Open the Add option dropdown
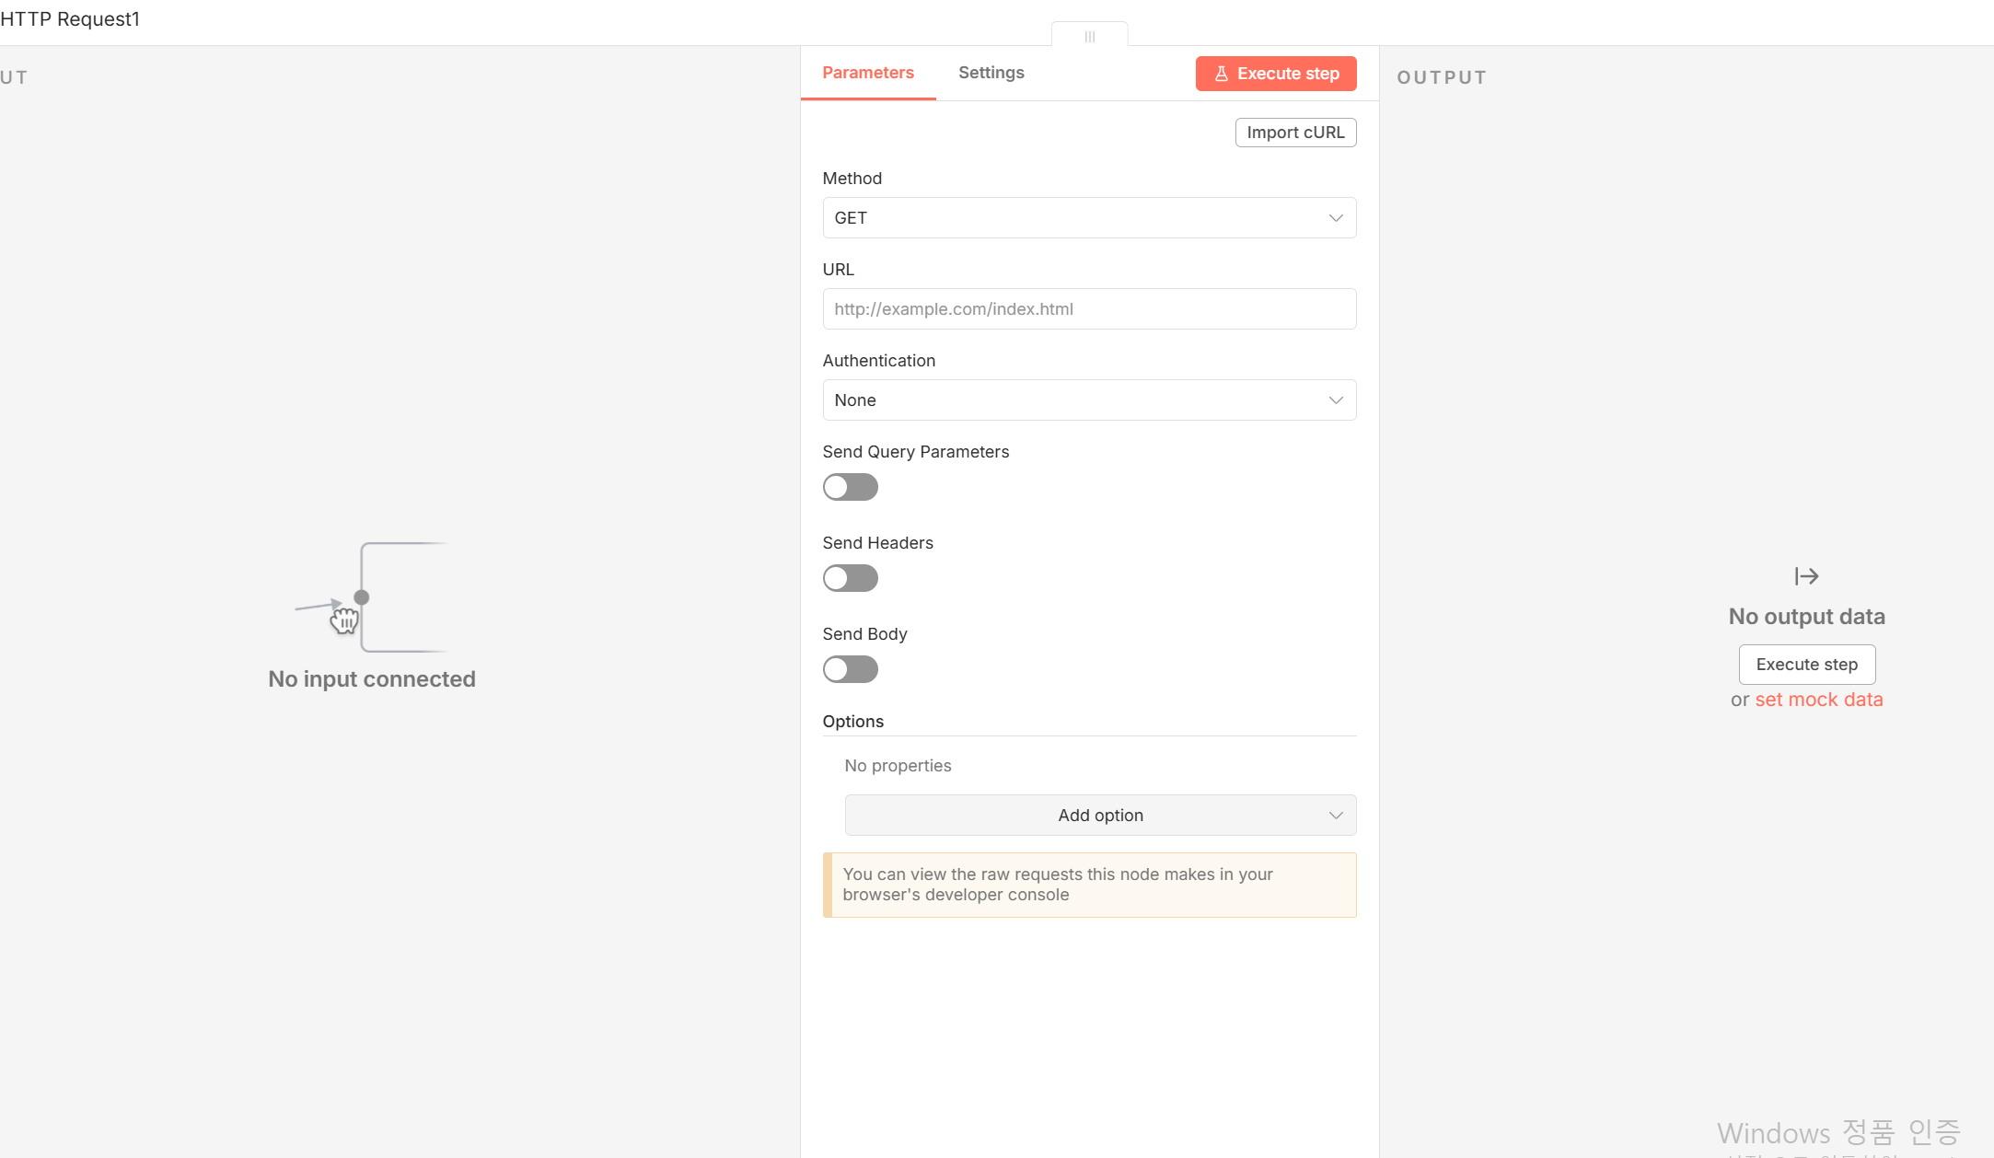This screenshot has height=1158, width=1994. [1100, 816]
